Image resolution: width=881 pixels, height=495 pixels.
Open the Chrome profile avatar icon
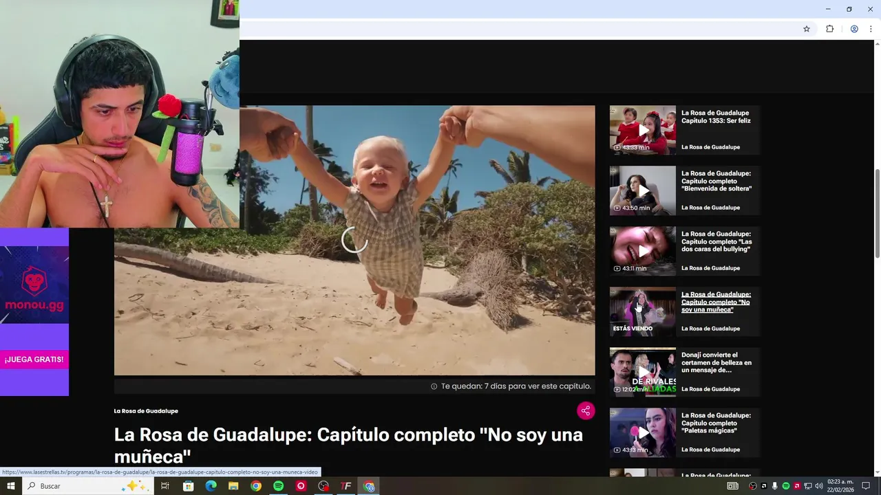point(854,29)
